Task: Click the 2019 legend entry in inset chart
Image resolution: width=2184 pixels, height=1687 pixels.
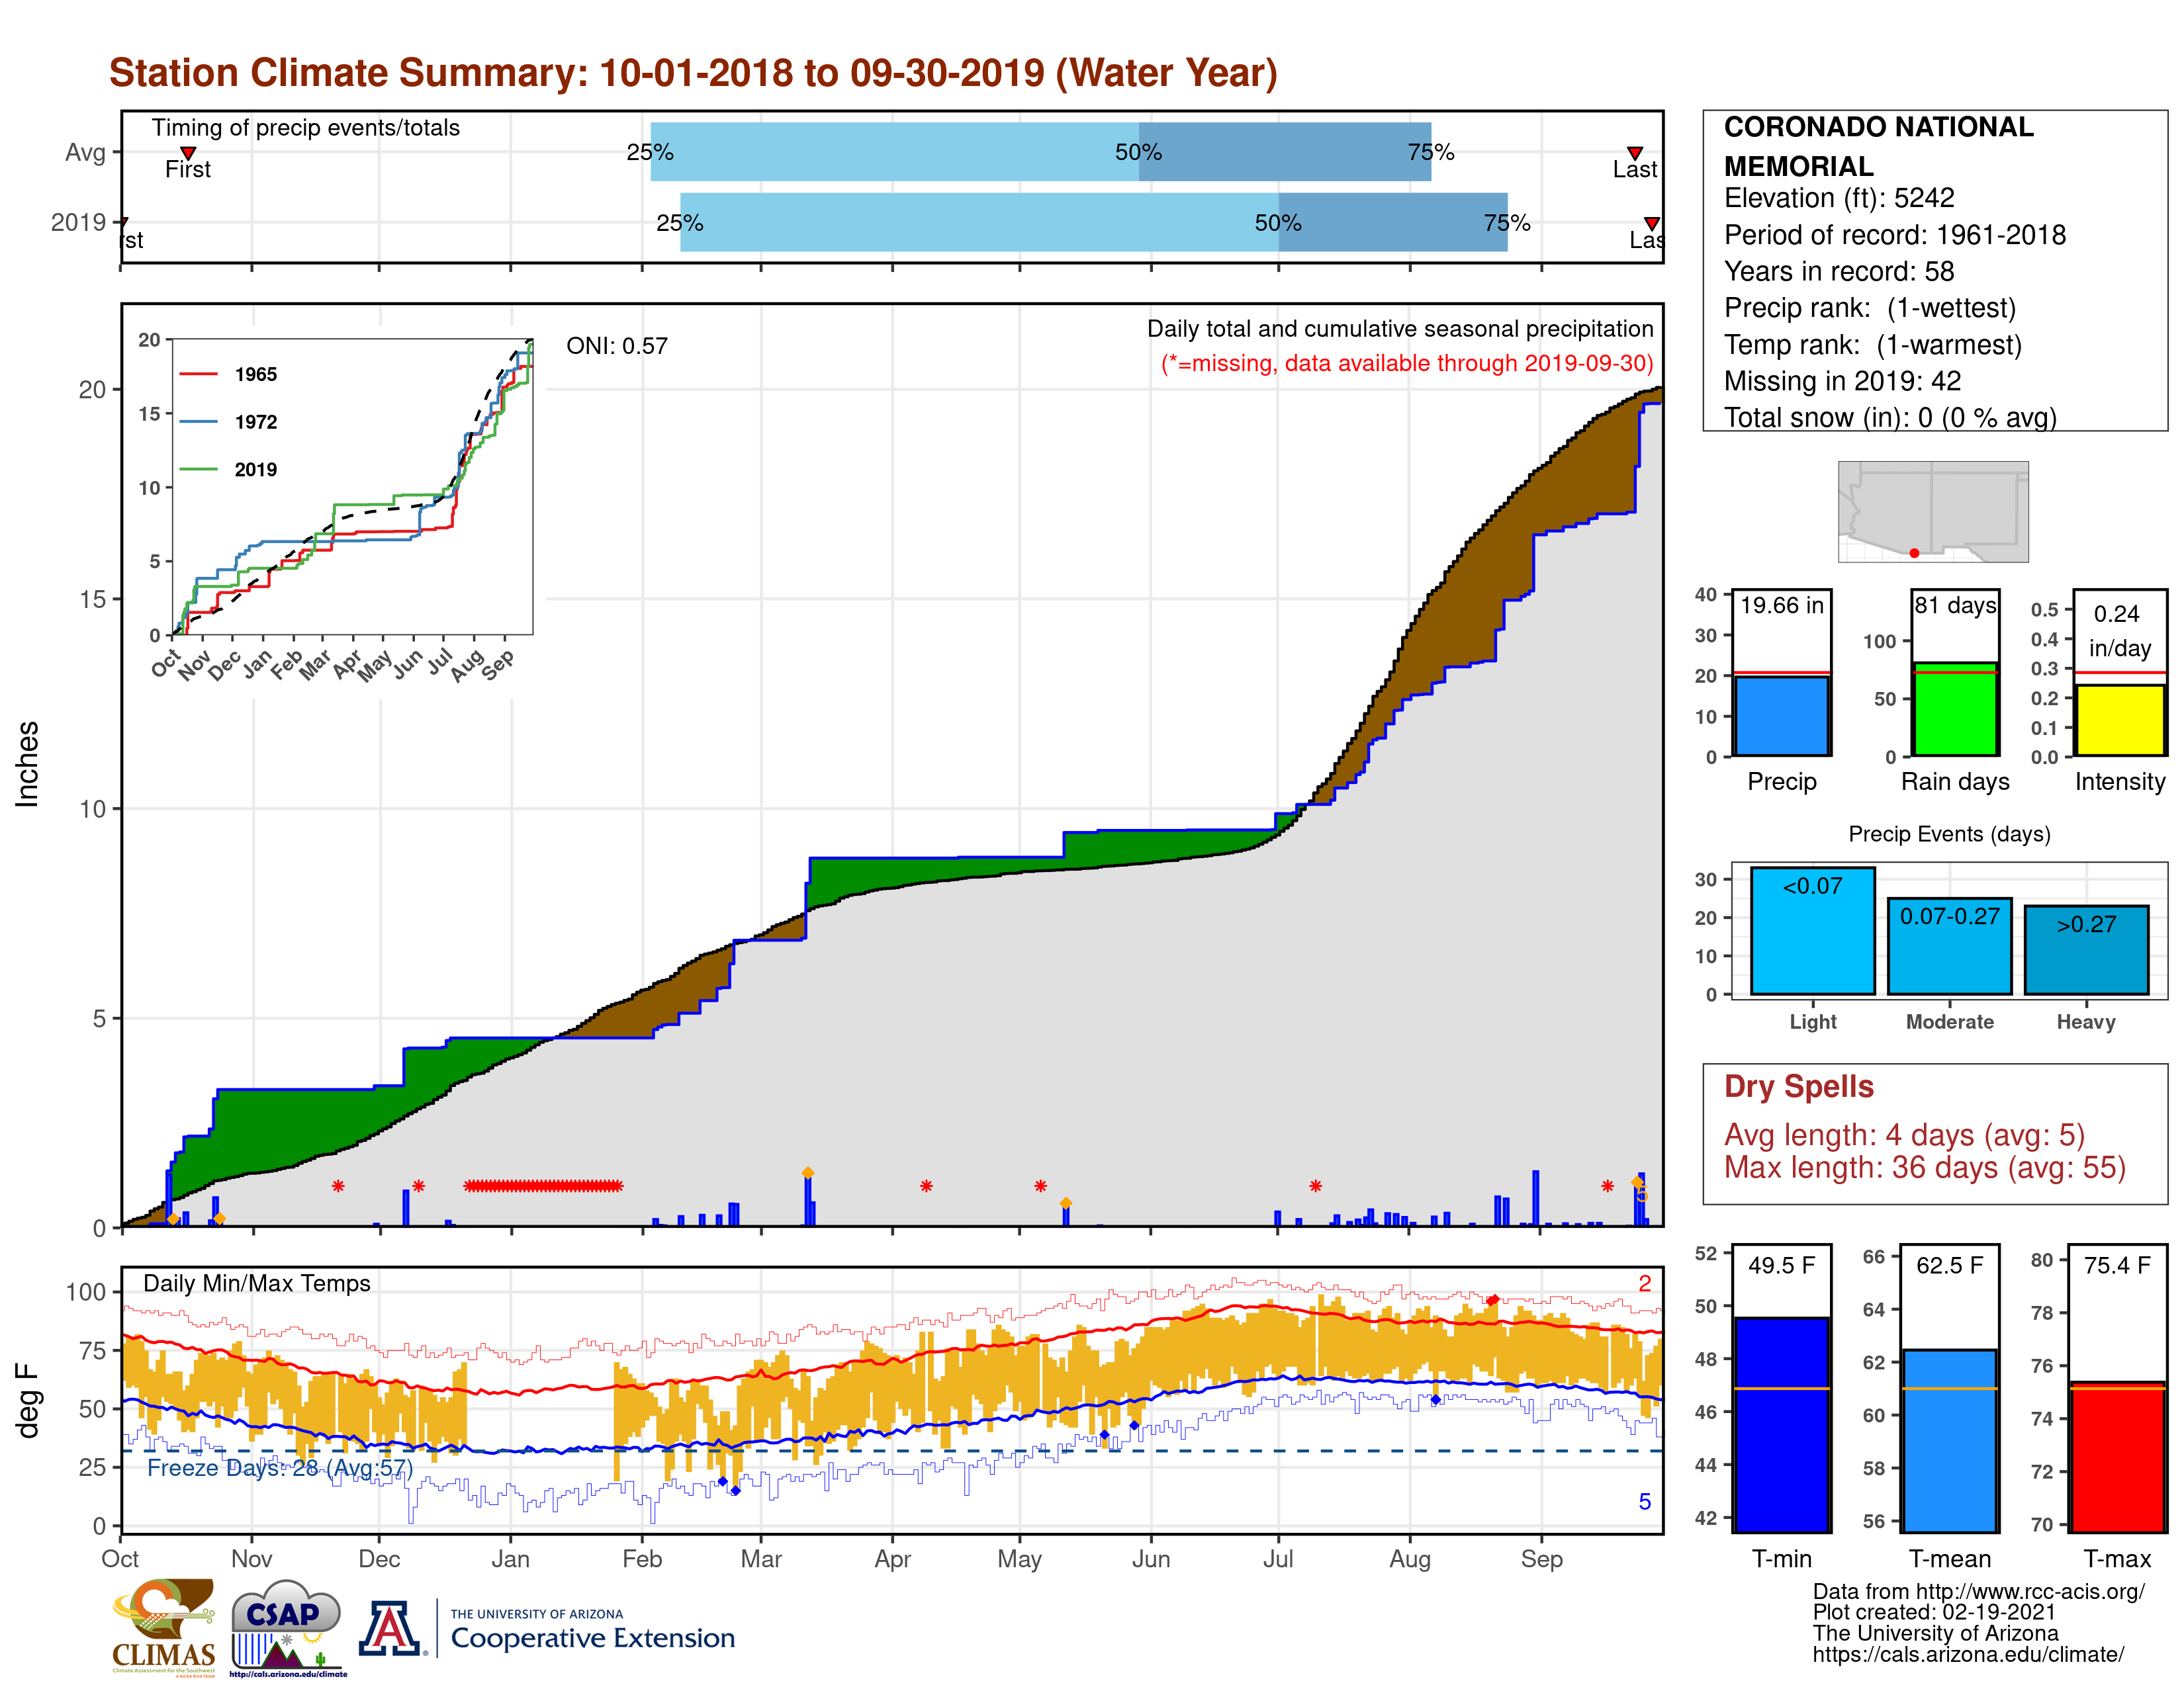Action: 228,470
